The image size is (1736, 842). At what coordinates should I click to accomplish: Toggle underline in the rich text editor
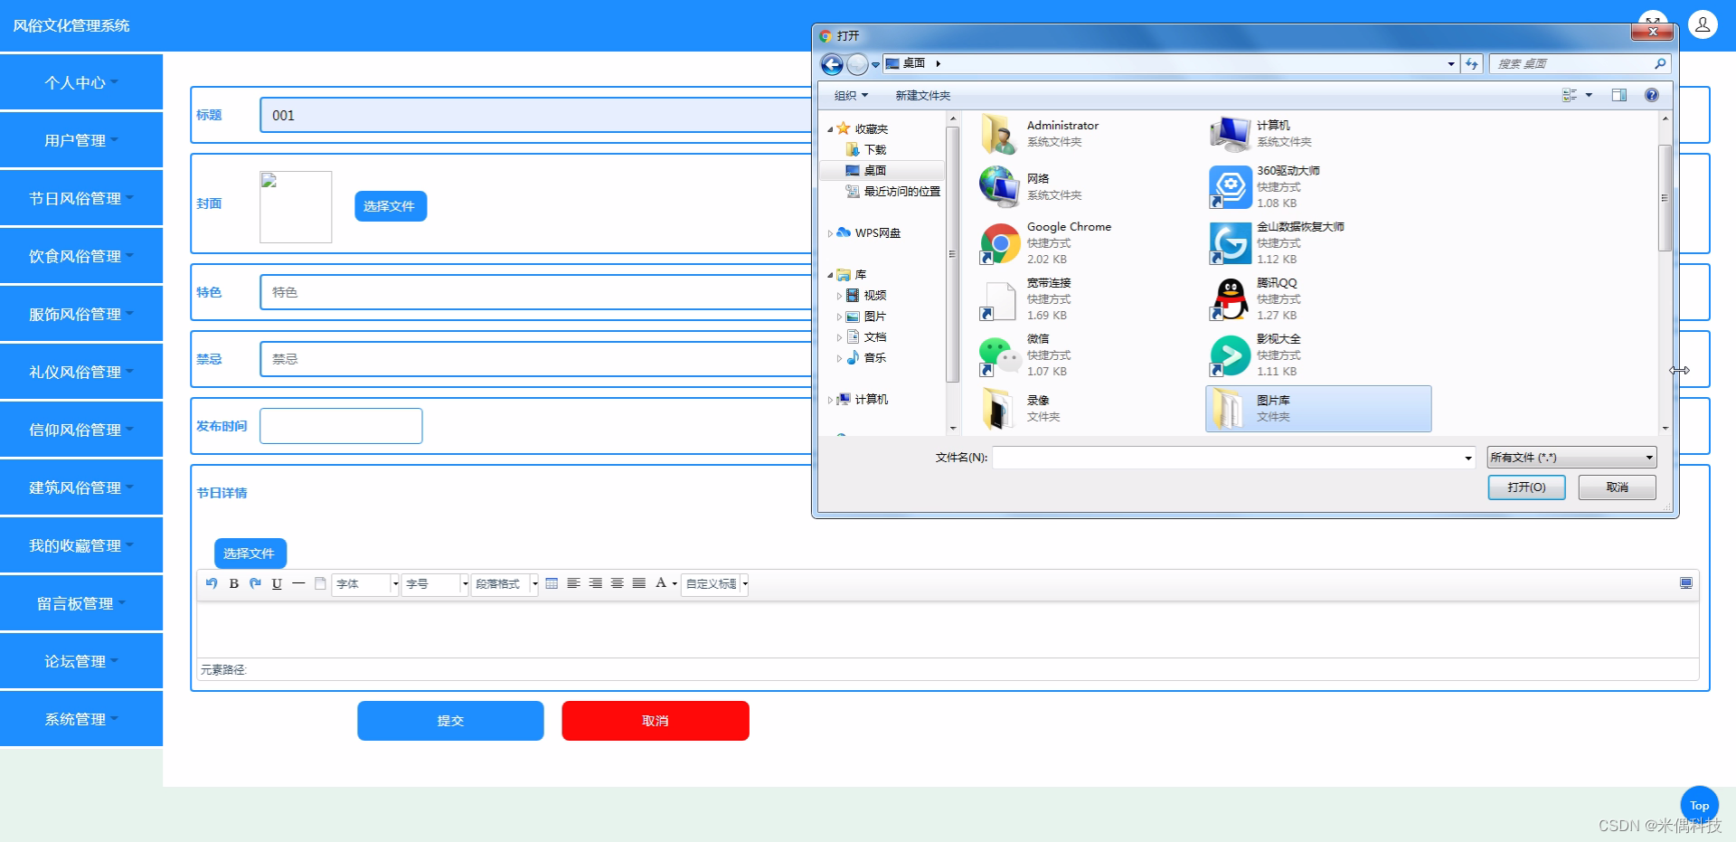(x=277, y=583)
